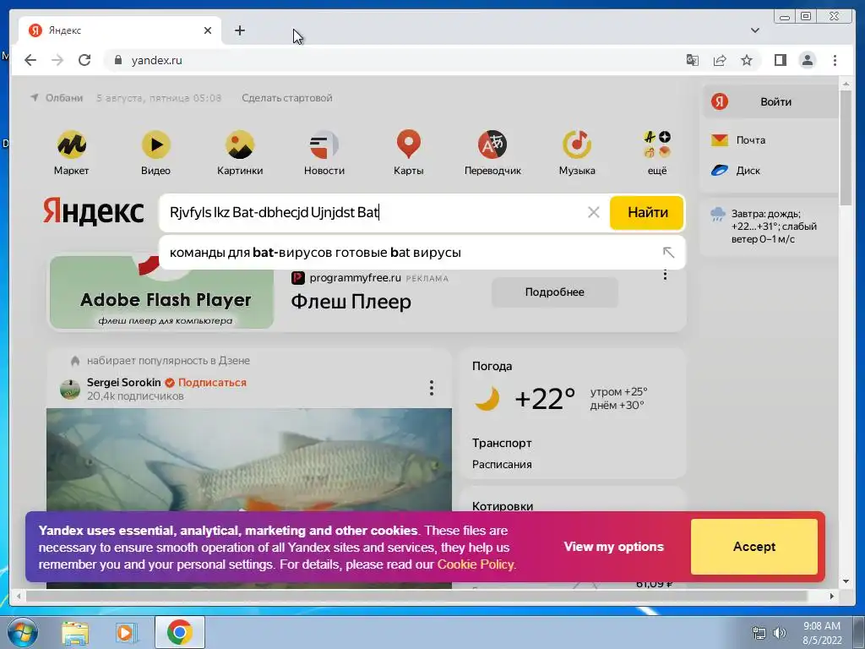Viewport: 865px width, 649px height.
Task: Click Подписаться on Sergei Sorokin
Action: (212, 383)
